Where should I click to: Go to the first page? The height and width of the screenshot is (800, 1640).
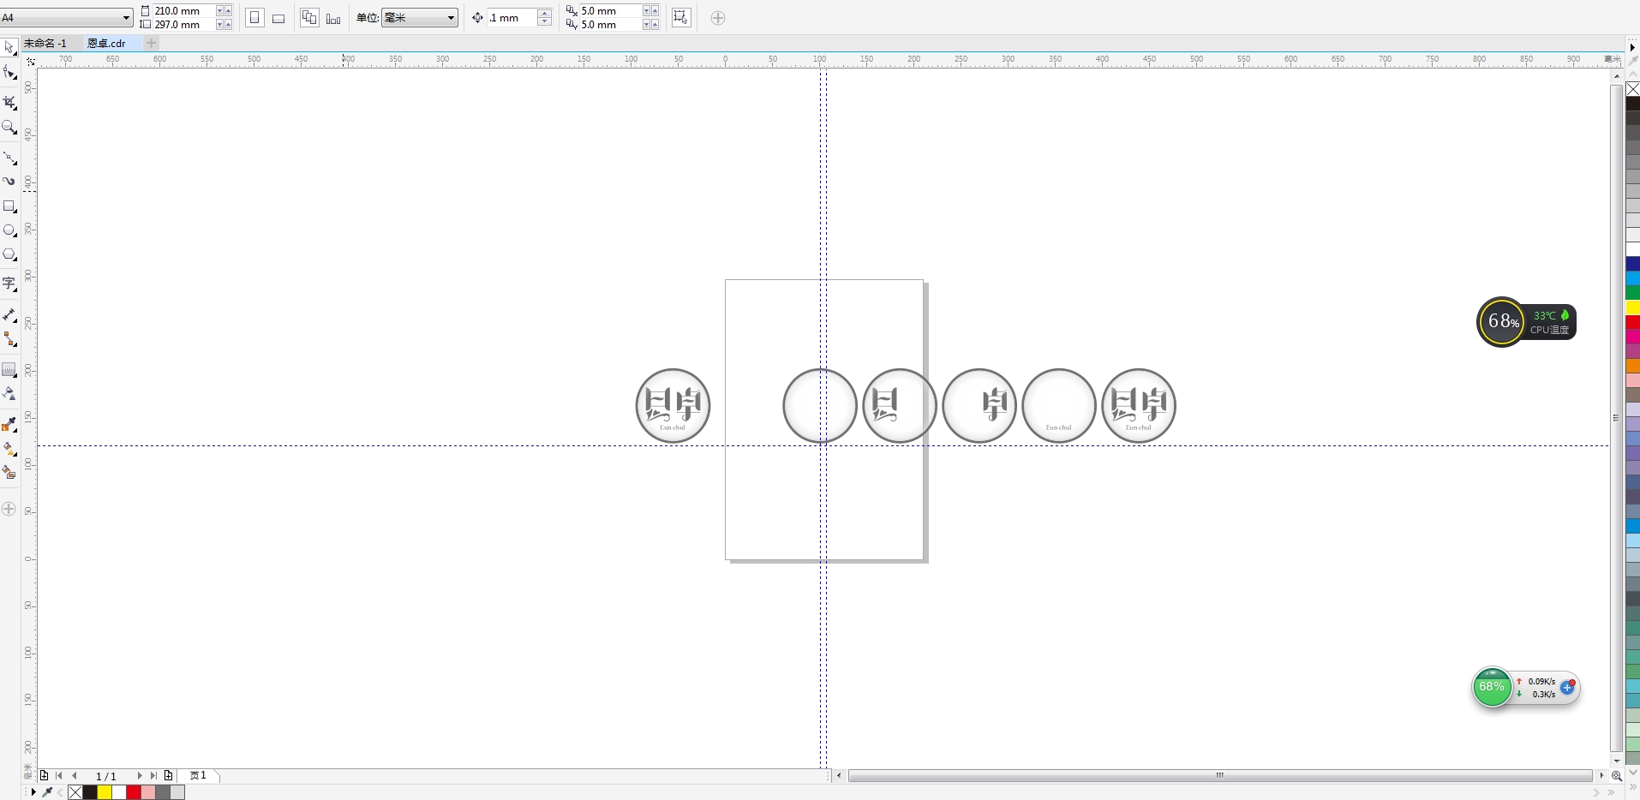click(x=59, y=775)
